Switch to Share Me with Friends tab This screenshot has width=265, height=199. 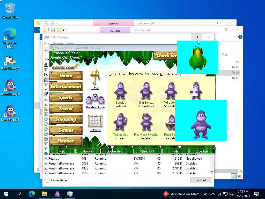point(166,74)
